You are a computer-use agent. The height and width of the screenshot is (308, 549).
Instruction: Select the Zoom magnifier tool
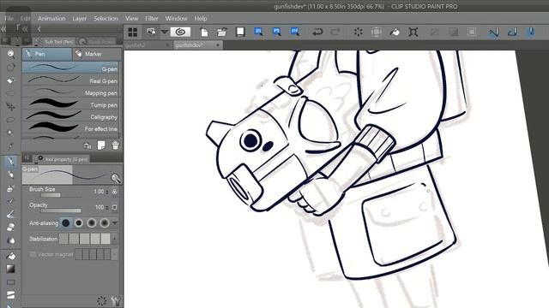click(11, 54)
